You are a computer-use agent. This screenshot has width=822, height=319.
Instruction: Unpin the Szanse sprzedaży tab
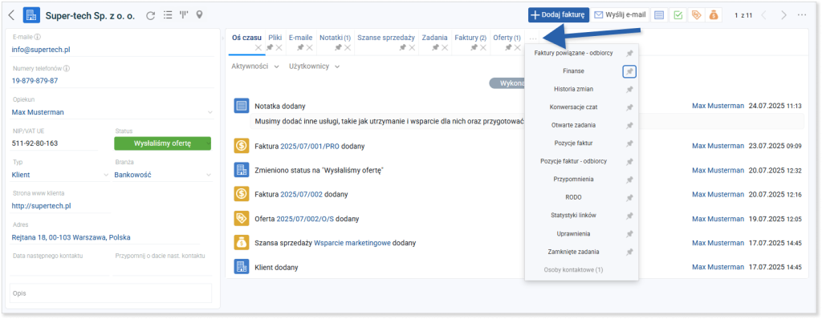point(403,47)
